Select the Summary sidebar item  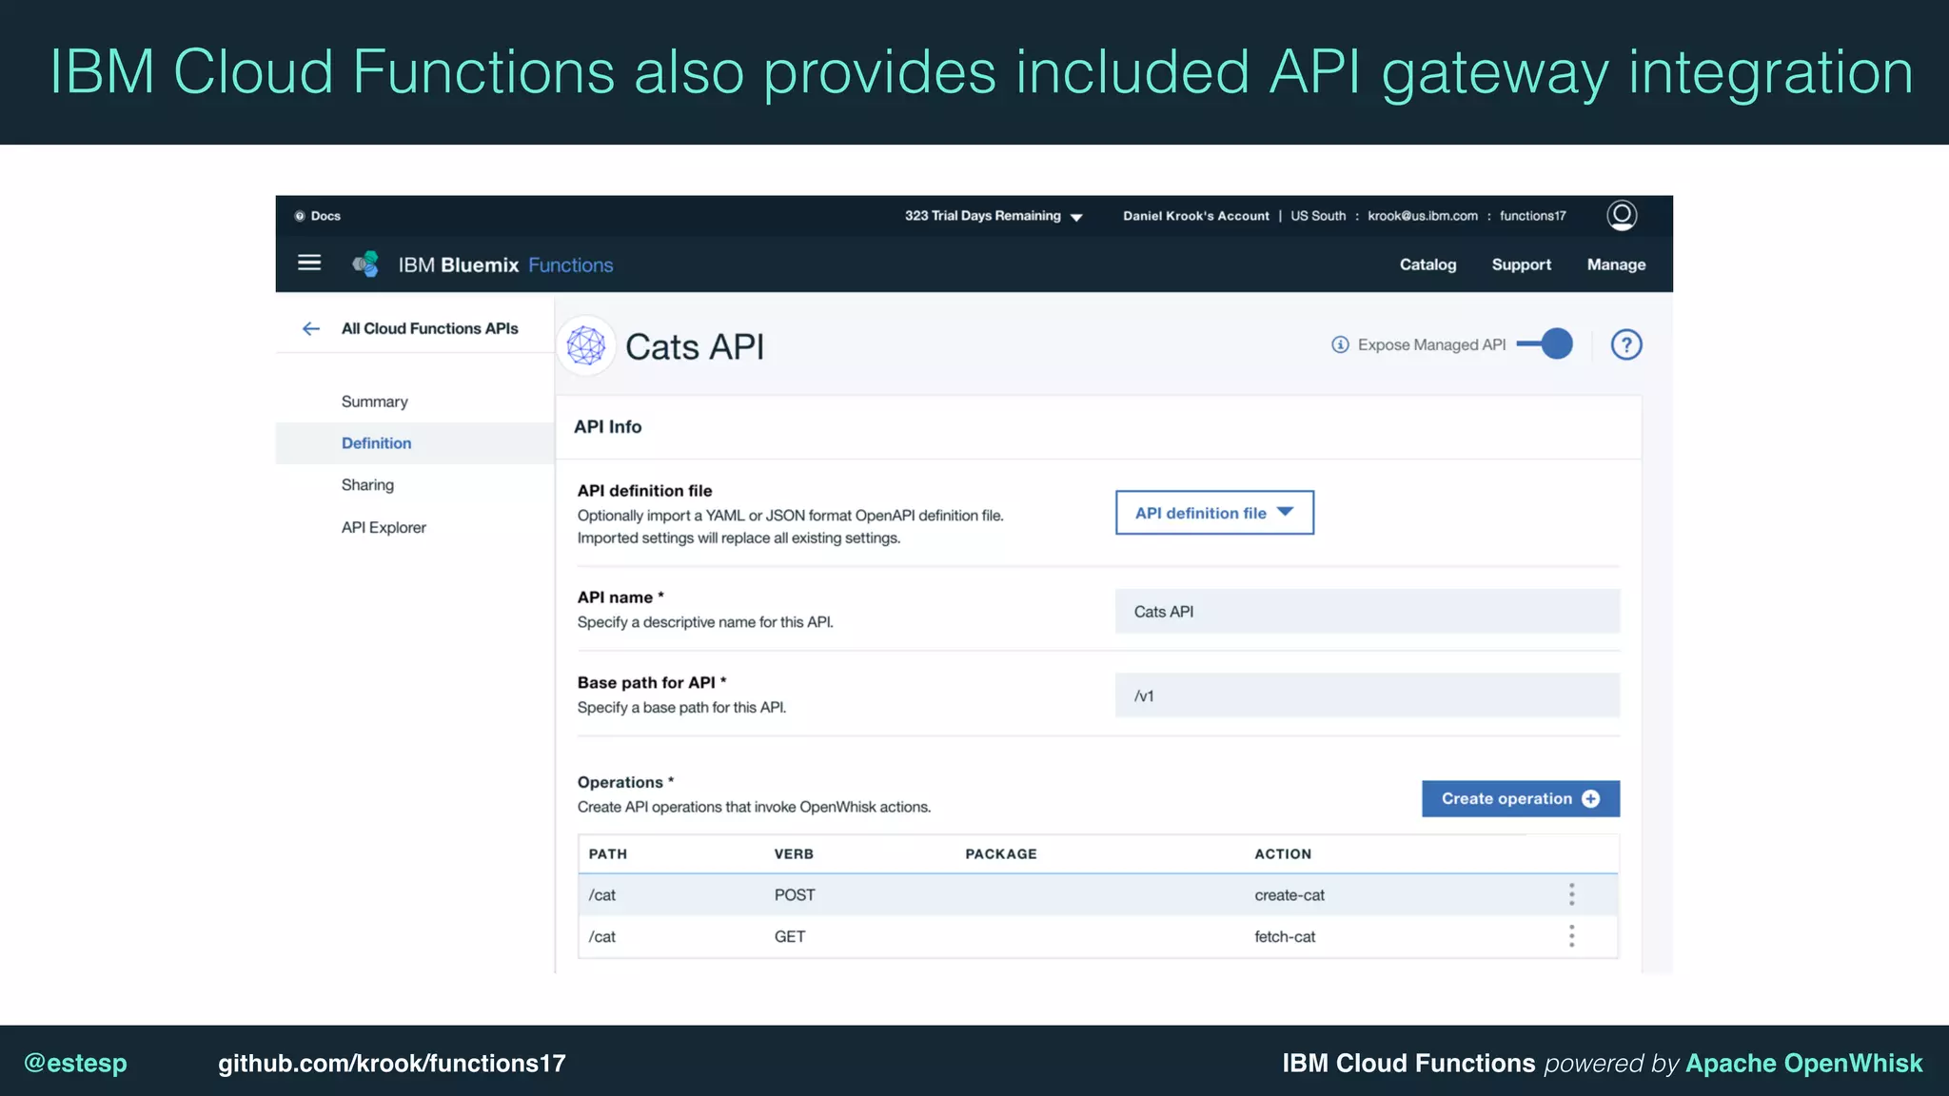(375, 401)
